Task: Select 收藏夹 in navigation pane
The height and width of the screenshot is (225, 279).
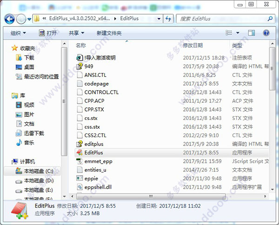Action: coord(23,48)
